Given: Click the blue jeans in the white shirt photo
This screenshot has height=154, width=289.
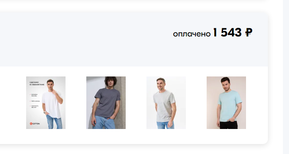Looking at the screenshot, I should pyautogui.click(x=54, y=122).
